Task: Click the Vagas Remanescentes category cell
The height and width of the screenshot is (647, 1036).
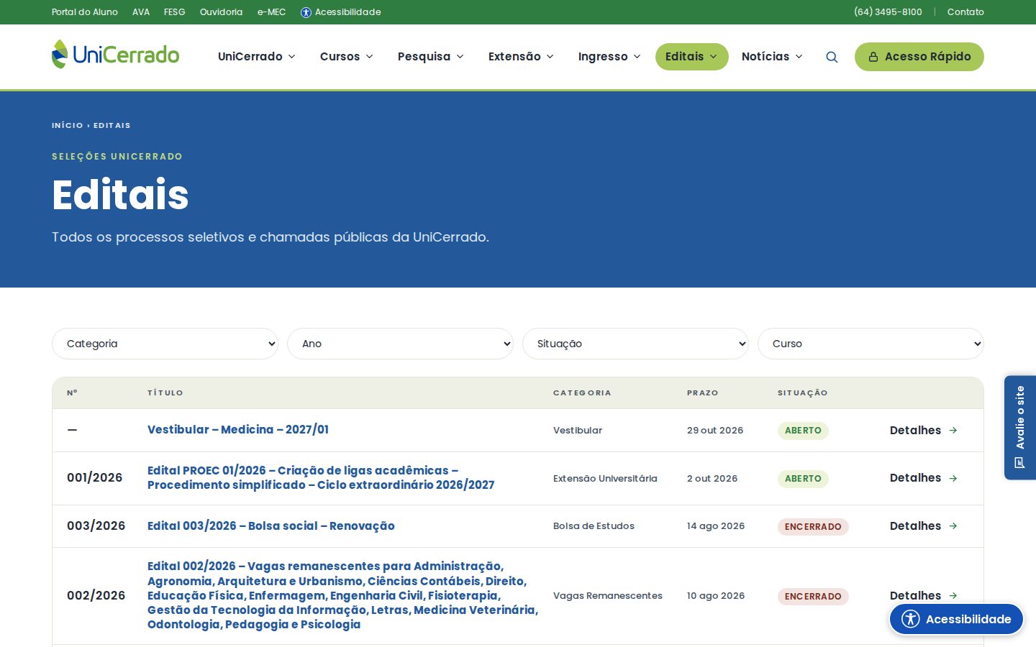Action: click(608, 596)
